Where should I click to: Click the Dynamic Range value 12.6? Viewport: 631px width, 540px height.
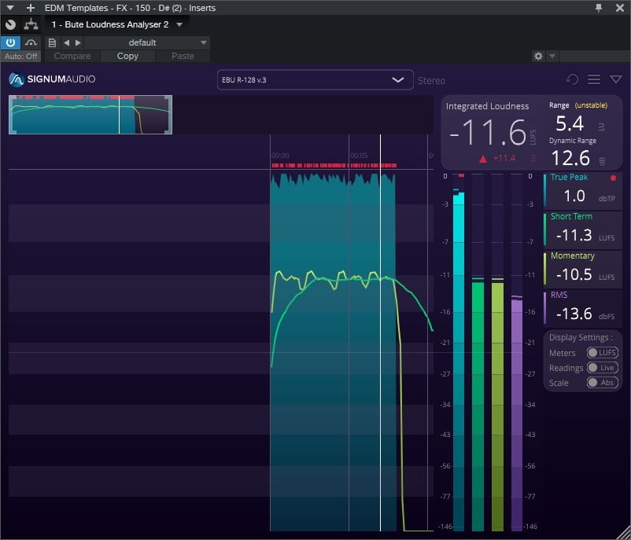570,158
